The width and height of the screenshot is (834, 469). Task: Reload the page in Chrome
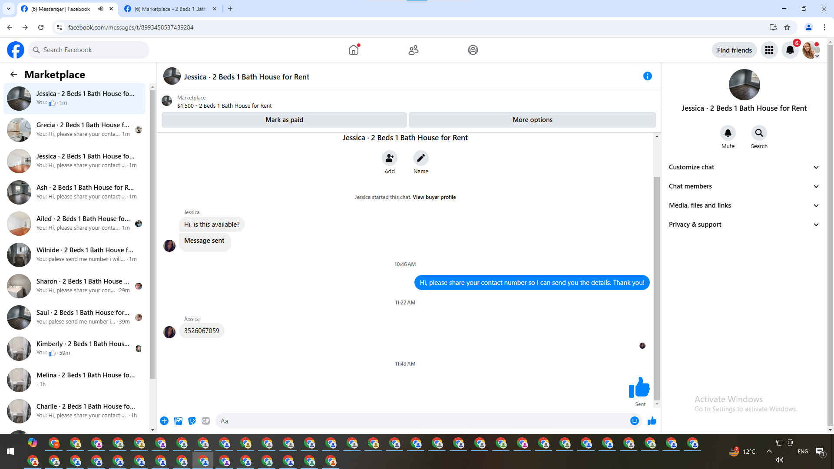point(41,27)
